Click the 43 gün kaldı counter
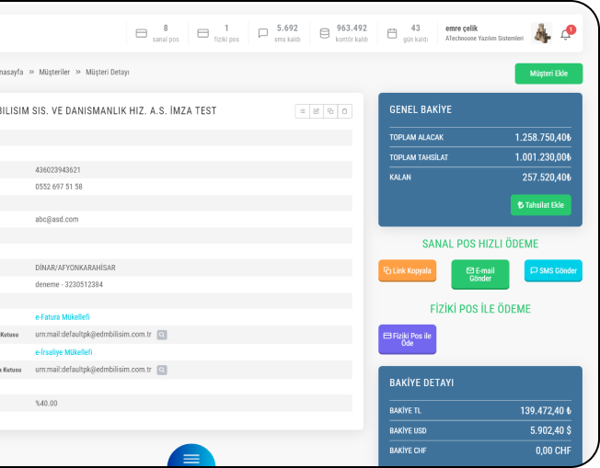Image resolution: width=600 pixels, height=468 pixels. [x=416, y=33]
